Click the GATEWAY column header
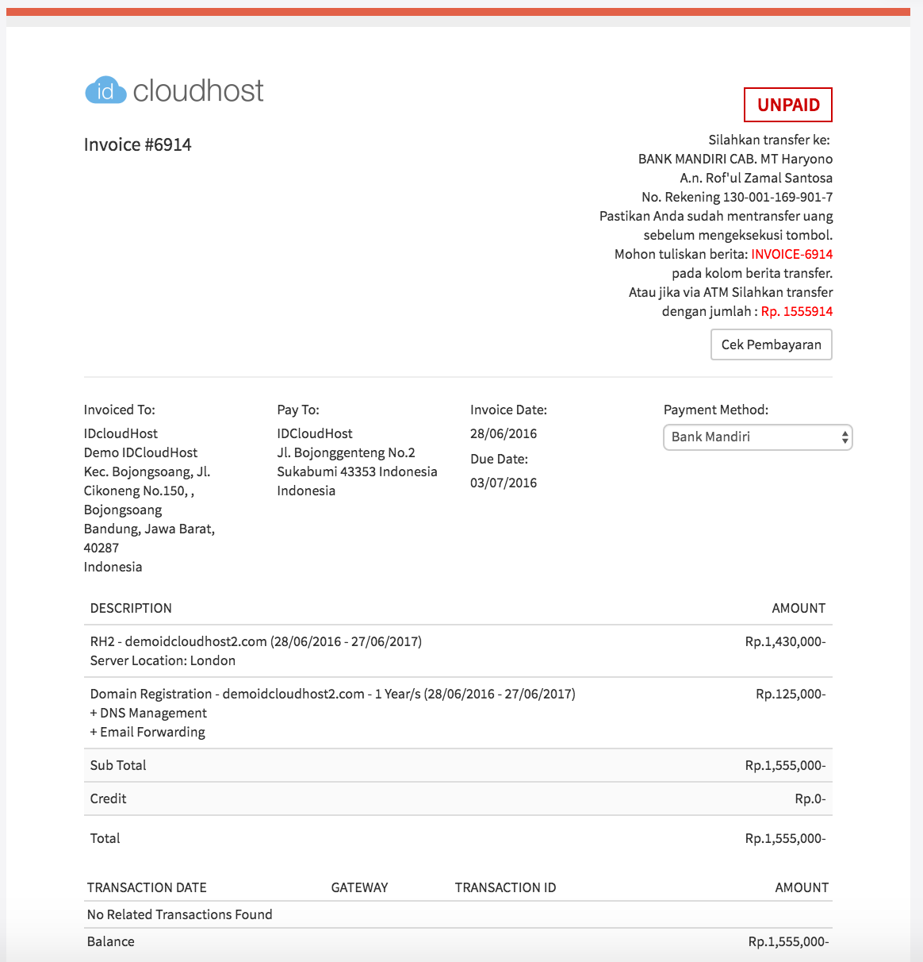This screenshot has height=962, width=923. 359,887
